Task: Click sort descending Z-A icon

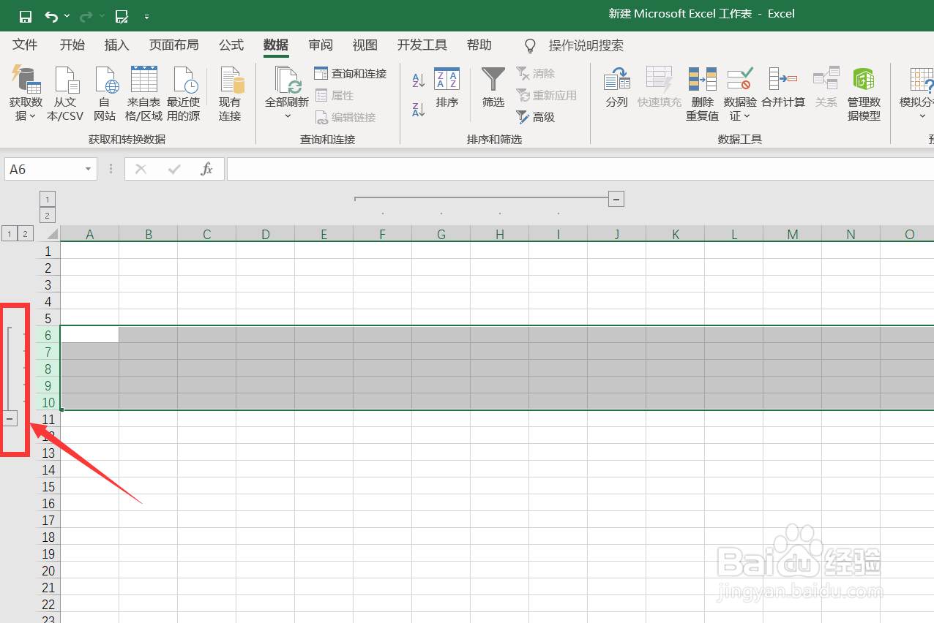Action: click(x=419, y=110)
